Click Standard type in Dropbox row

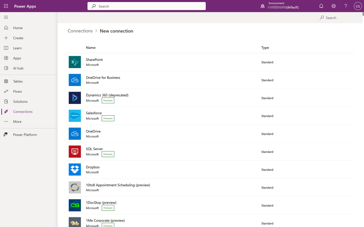267,170
